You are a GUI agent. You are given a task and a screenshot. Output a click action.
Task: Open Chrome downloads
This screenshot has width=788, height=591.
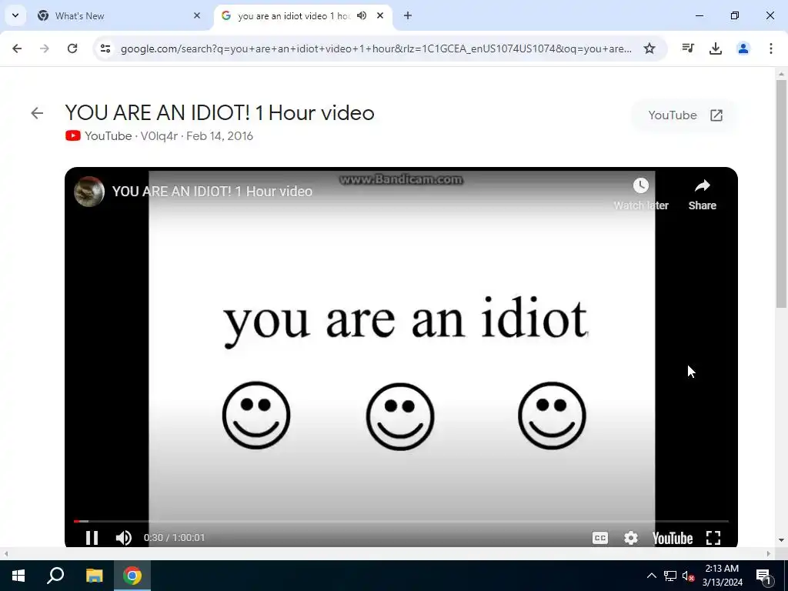[x=716, y=48]
